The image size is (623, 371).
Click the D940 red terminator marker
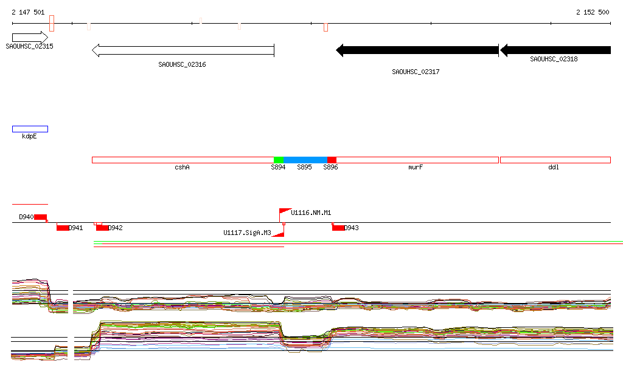(41, 217)
